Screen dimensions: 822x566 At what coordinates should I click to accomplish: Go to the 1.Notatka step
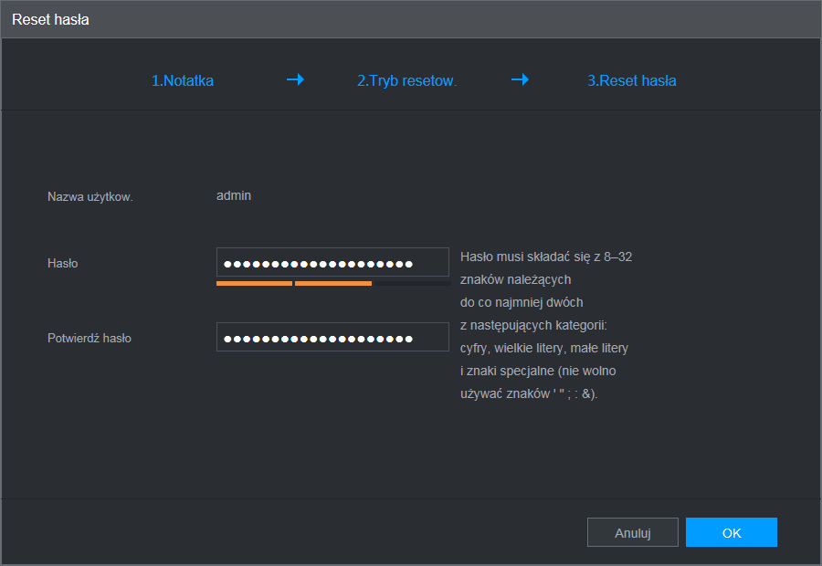(183, 80)
